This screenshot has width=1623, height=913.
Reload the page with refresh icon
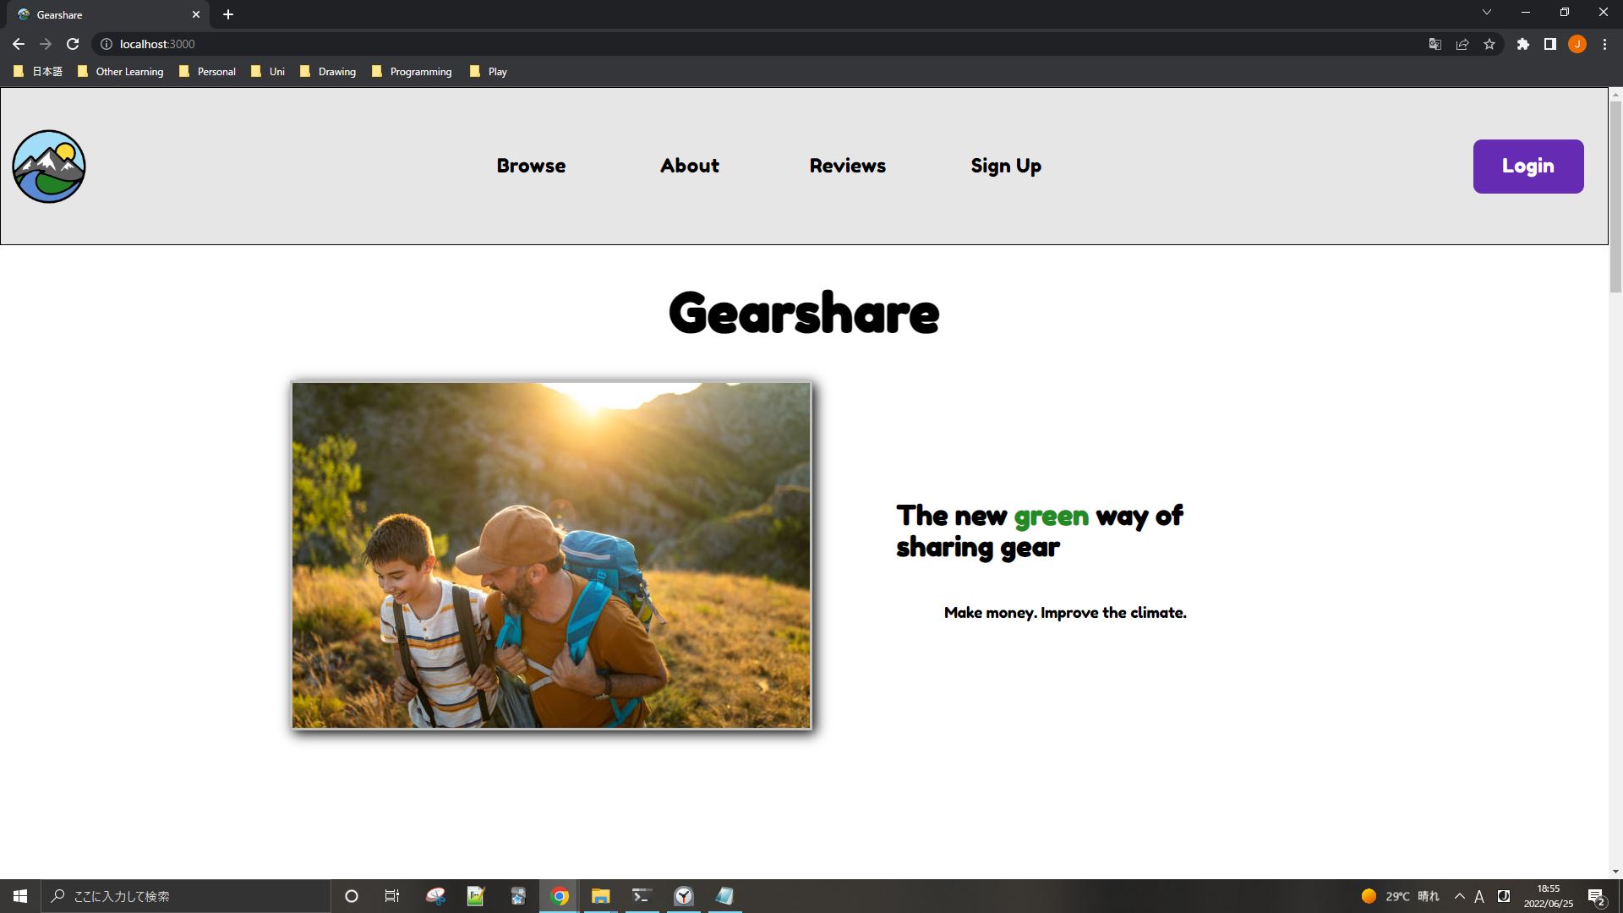click(x=73, y=44)
